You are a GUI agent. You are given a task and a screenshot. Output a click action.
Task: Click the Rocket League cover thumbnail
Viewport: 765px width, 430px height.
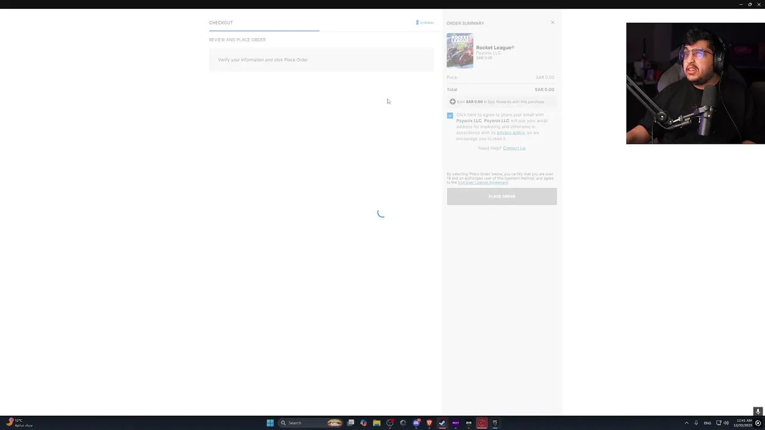(x=460, y=51)
